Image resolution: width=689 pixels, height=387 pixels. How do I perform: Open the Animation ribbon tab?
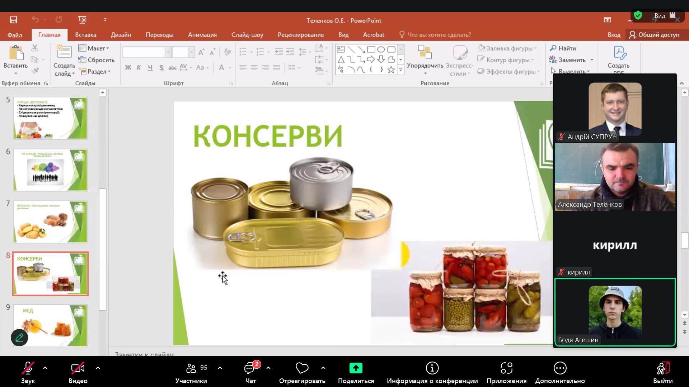tap(202, 35)
